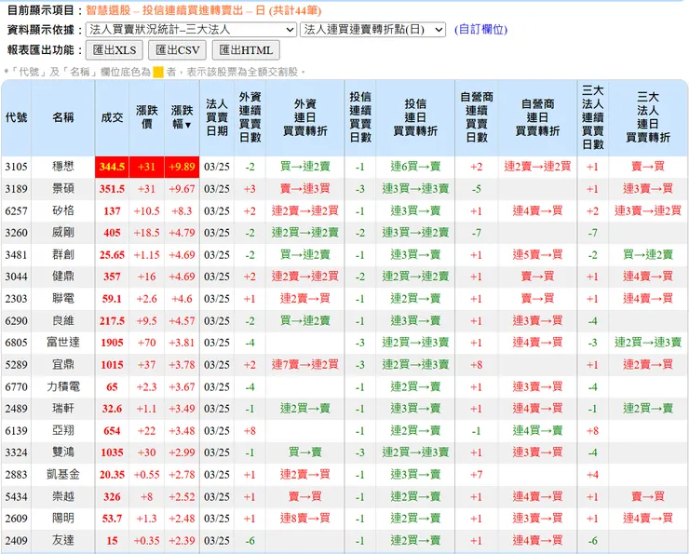Open the 法人連買連賣轉折點(日) dropdown

372,30
